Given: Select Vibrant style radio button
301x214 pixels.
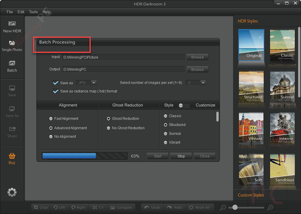Looking at the screenshot, I should tap(166, 143).
